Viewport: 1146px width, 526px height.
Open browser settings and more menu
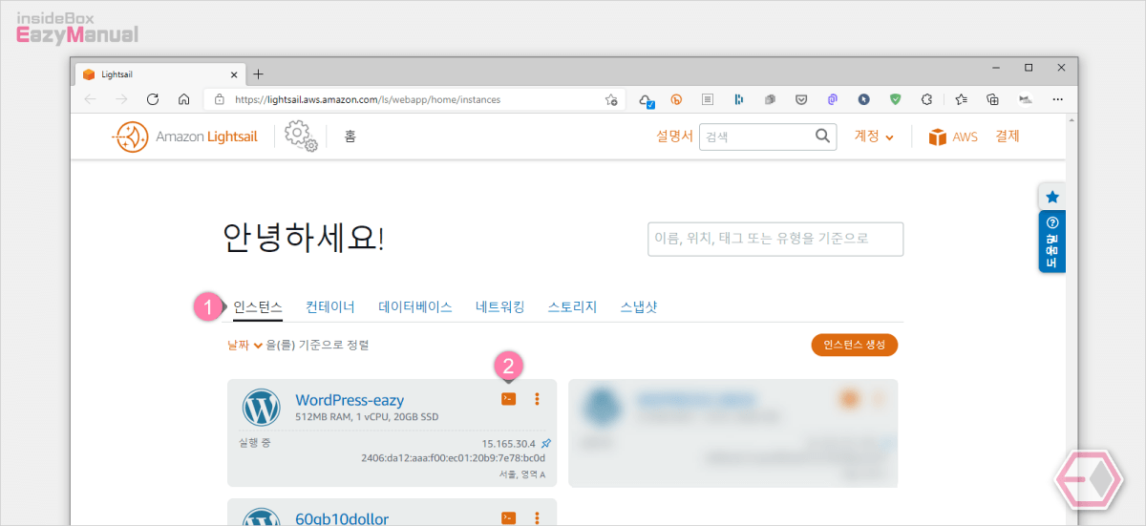1057,99
